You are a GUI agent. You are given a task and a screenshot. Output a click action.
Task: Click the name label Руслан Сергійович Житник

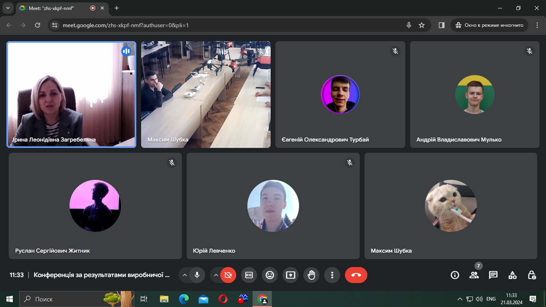click(x=52, y=251)
